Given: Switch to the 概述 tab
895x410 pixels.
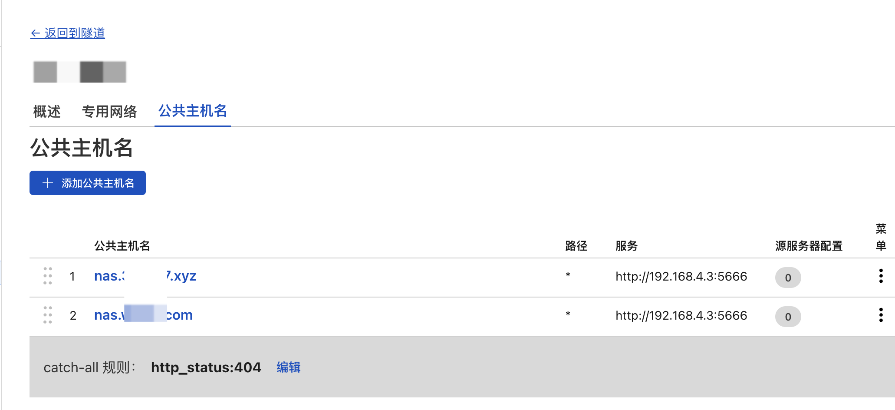Looking at the screenshot, I should (x=47, y=112).
